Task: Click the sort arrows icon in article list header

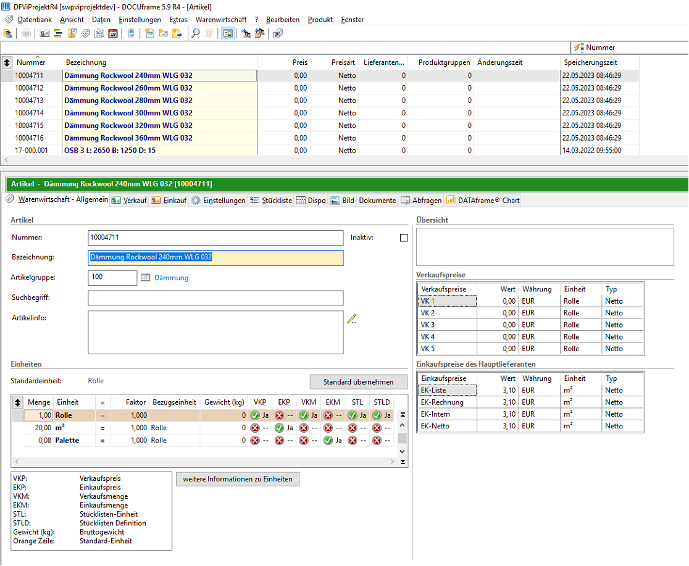Action: tap(7, 62)
